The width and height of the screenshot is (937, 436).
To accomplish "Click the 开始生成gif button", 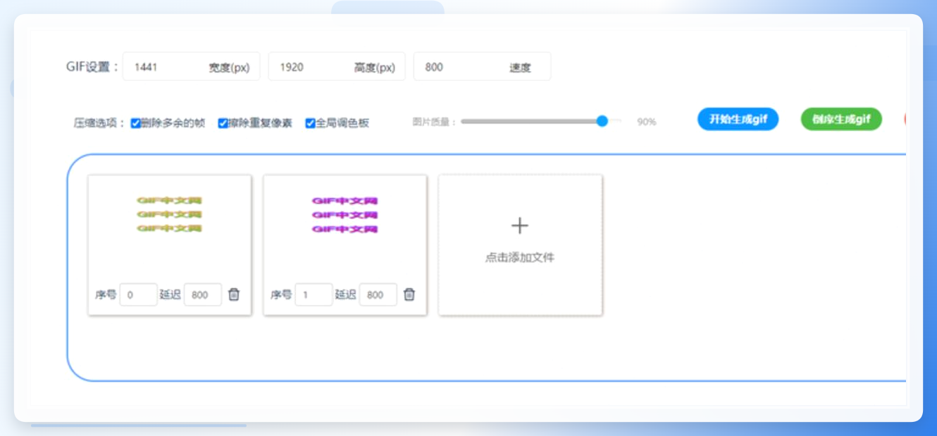I will pyautogui.click(x=738, y=119).
